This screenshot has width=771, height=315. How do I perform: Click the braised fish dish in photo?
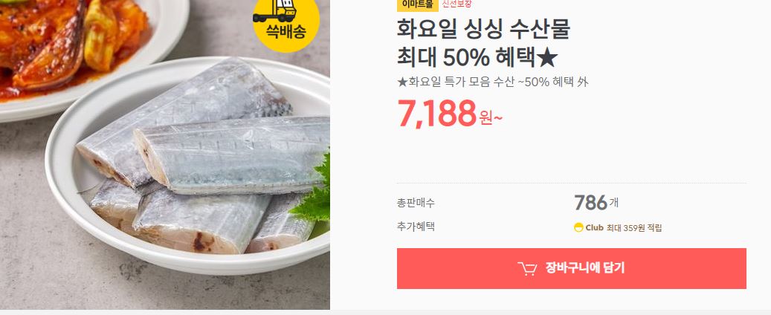(x=74, y=45)
